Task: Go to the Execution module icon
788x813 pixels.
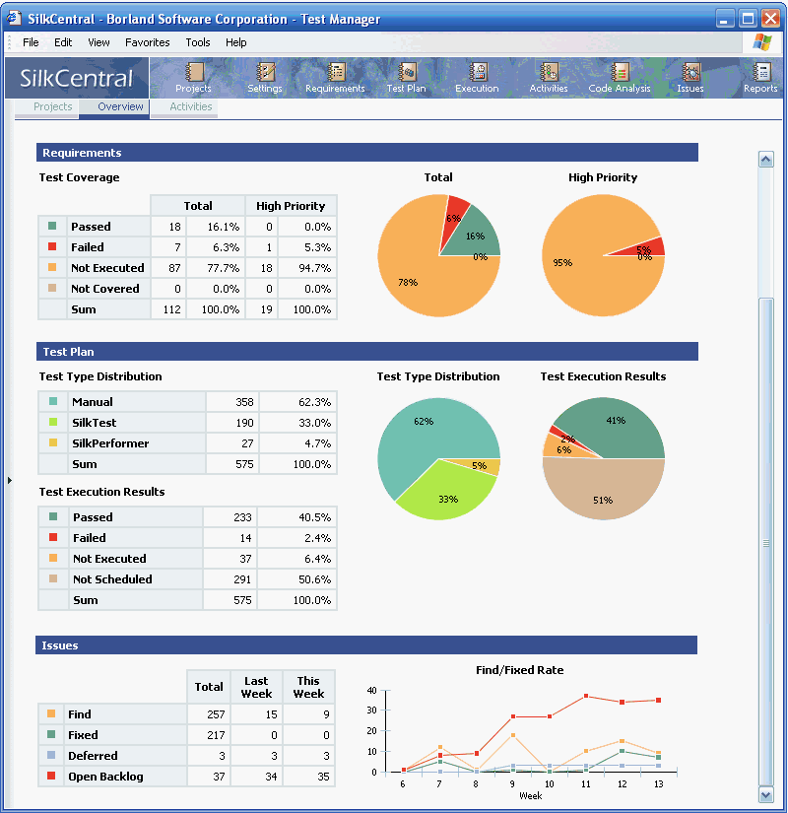Action: click(478, 73)
